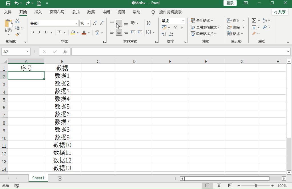Increase decimal places

point(164,34)
